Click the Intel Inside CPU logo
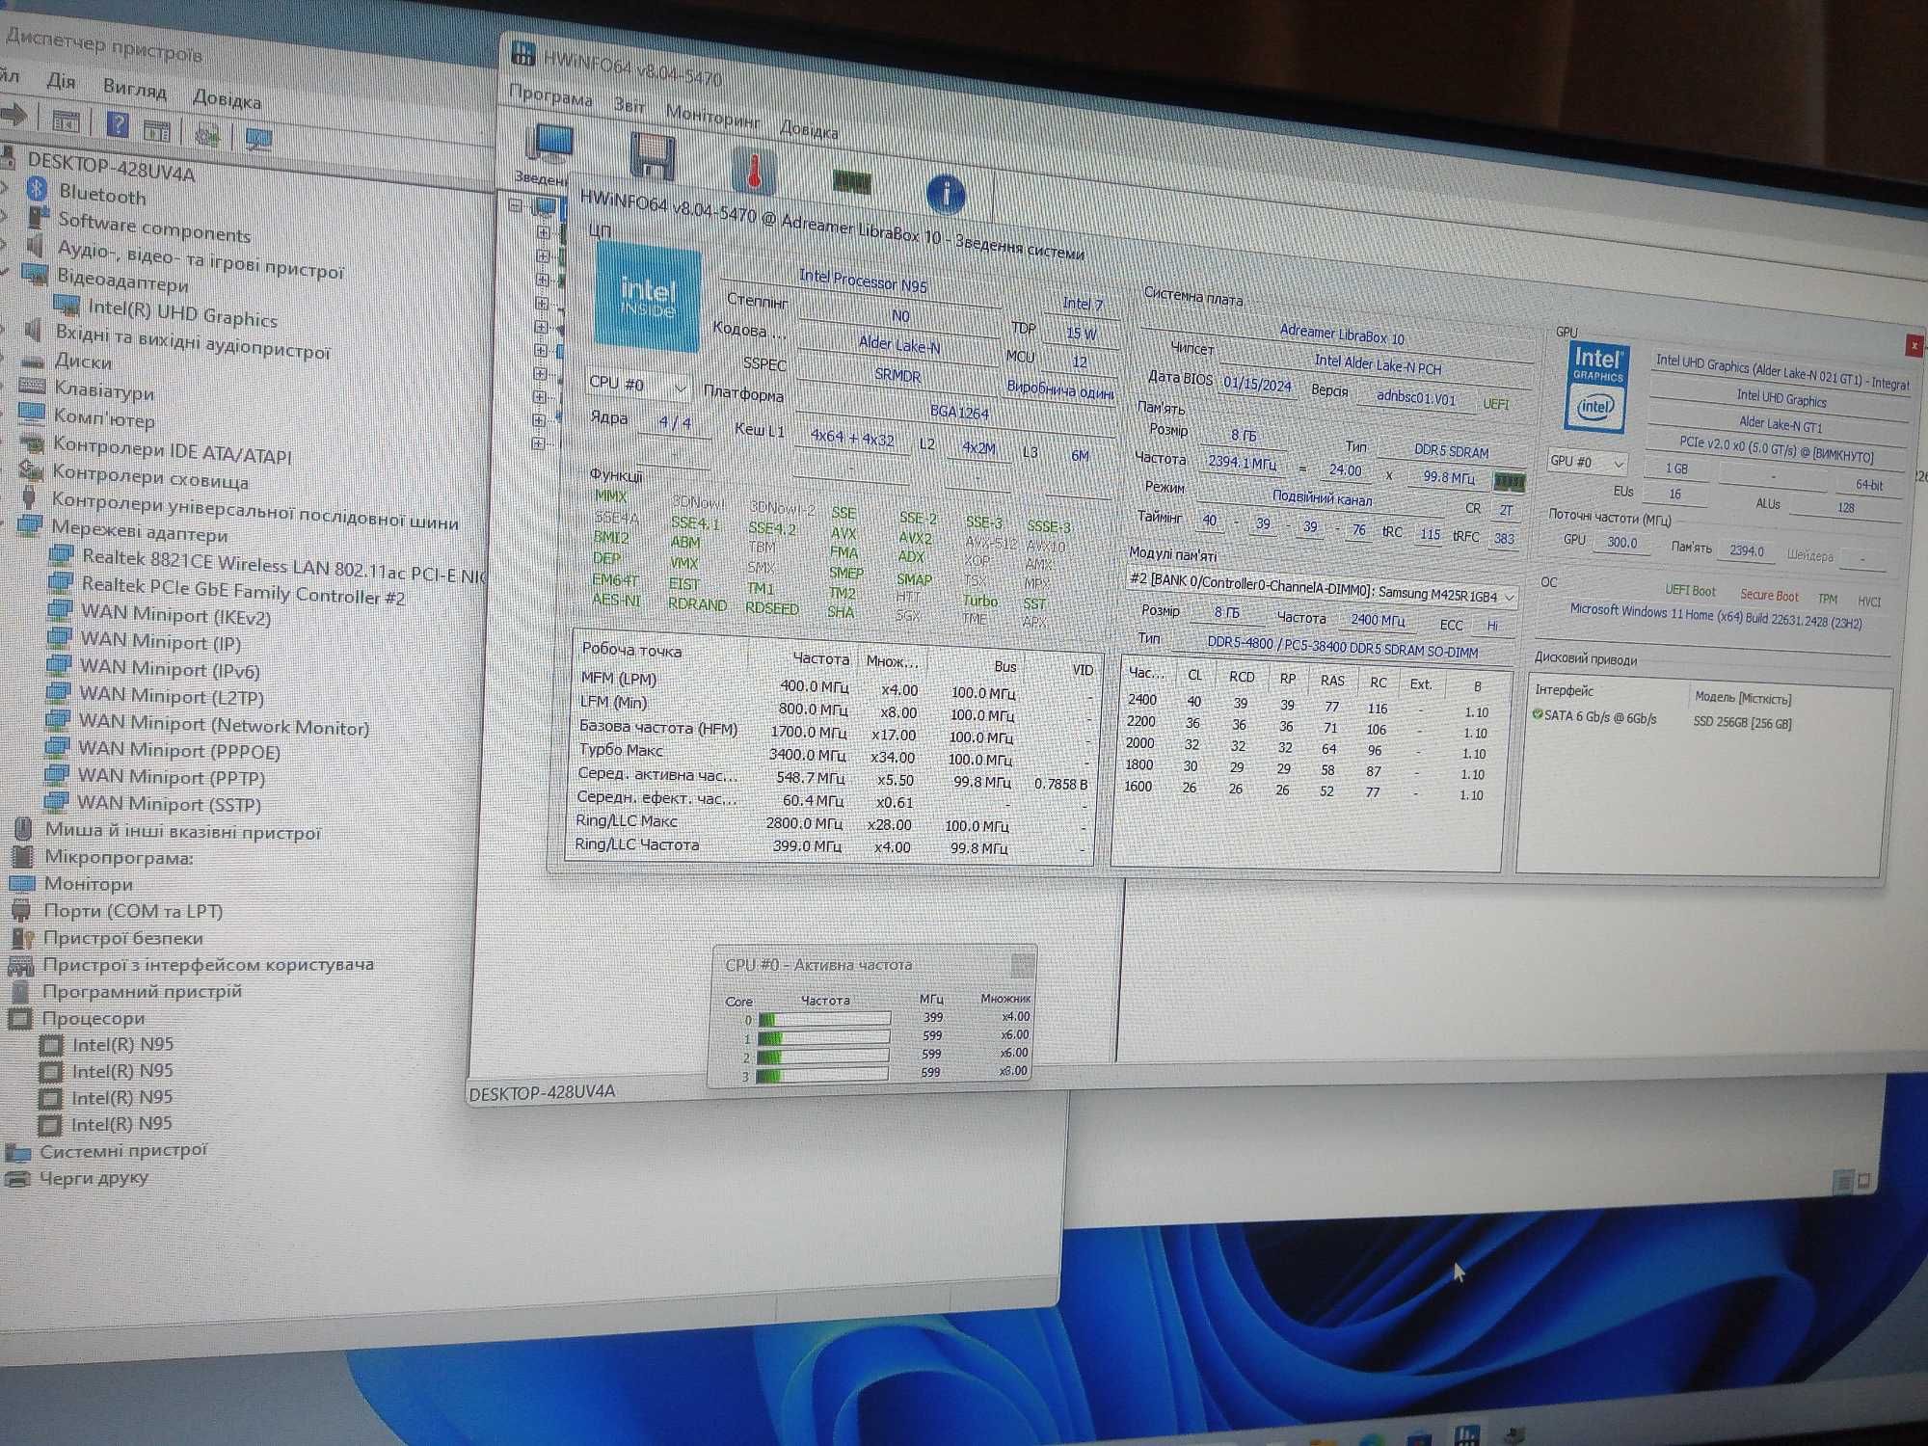Image resolution: width=1928 pixels, height=1446 pixels. pyautogui.click(x=648, y=298)
